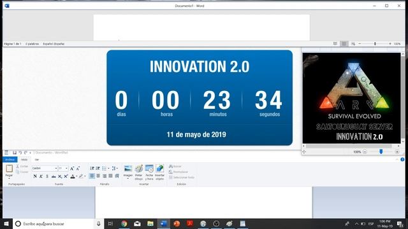This screenshot has height=229, width=408.
Task: Click the increase indent icon
Action: 98,169
